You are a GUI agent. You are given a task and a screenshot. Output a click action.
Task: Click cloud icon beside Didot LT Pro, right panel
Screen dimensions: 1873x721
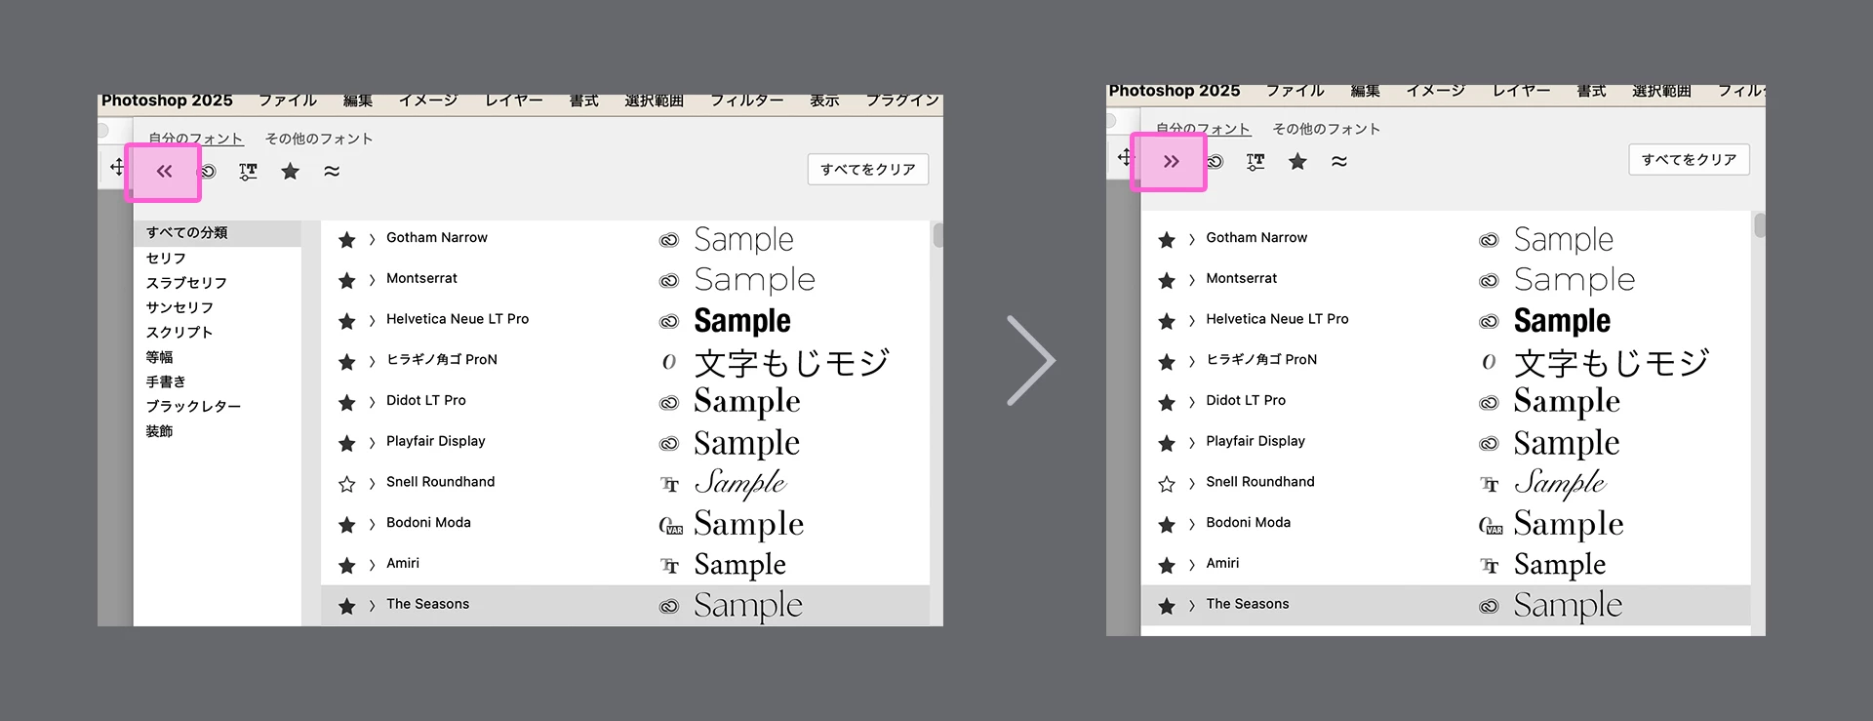1489,403
